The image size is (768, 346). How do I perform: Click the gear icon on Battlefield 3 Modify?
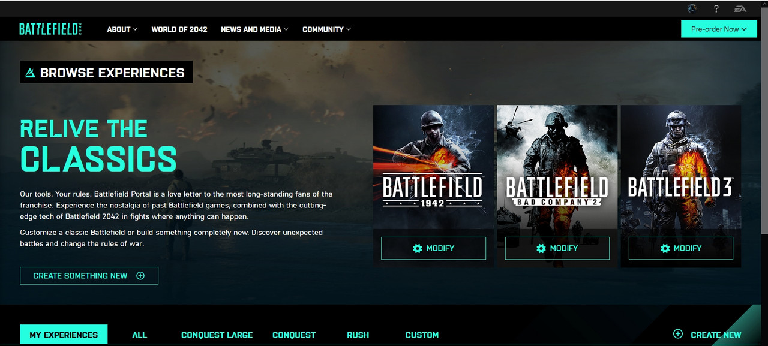(665, 248)
